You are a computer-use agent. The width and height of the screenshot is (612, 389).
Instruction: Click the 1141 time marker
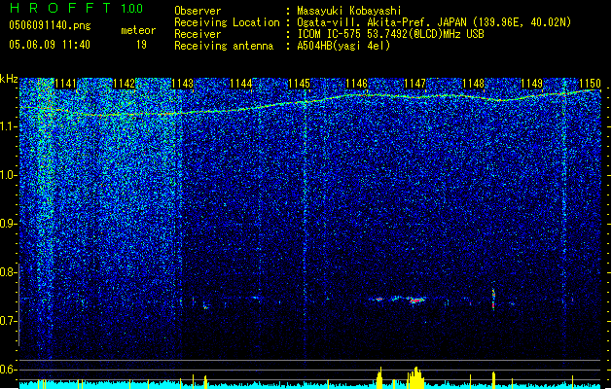coord(65,84)
